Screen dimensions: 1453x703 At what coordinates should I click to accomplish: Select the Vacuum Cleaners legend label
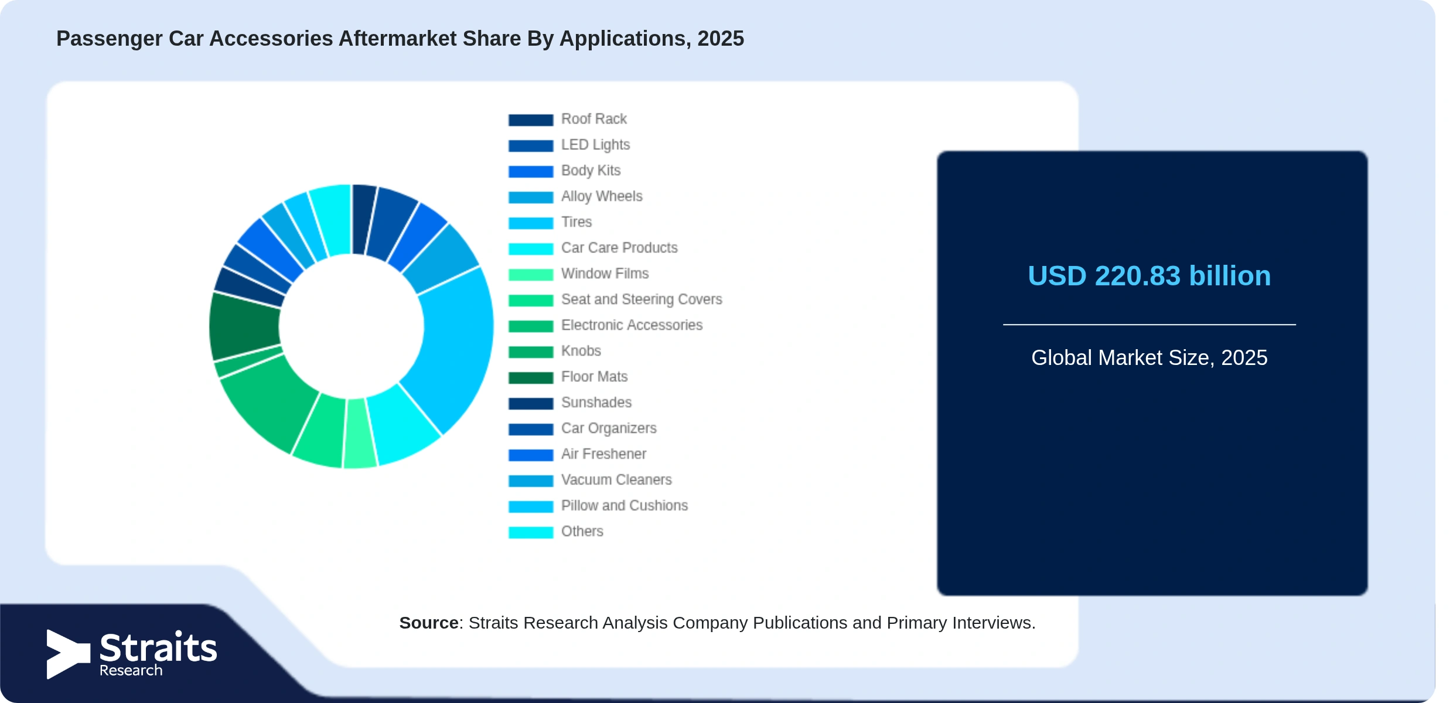616,480
